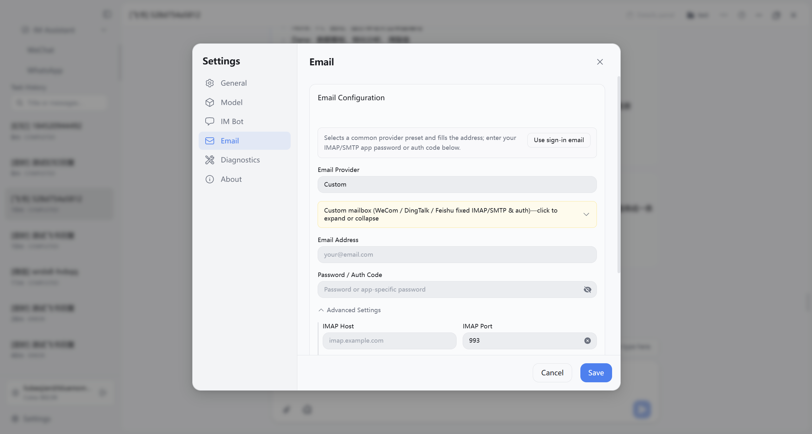The image size is (812, 434).
Task: Click the General gear icon
Action: click(210, 83)
